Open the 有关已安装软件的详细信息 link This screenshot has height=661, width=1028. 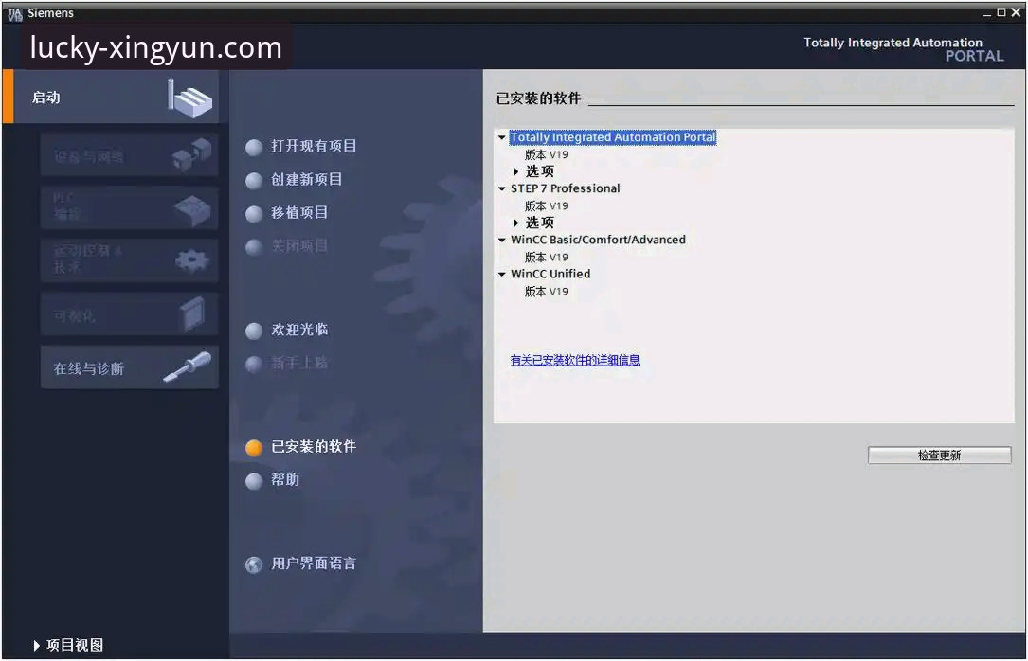pyautogui.click(x=575, y=360)
